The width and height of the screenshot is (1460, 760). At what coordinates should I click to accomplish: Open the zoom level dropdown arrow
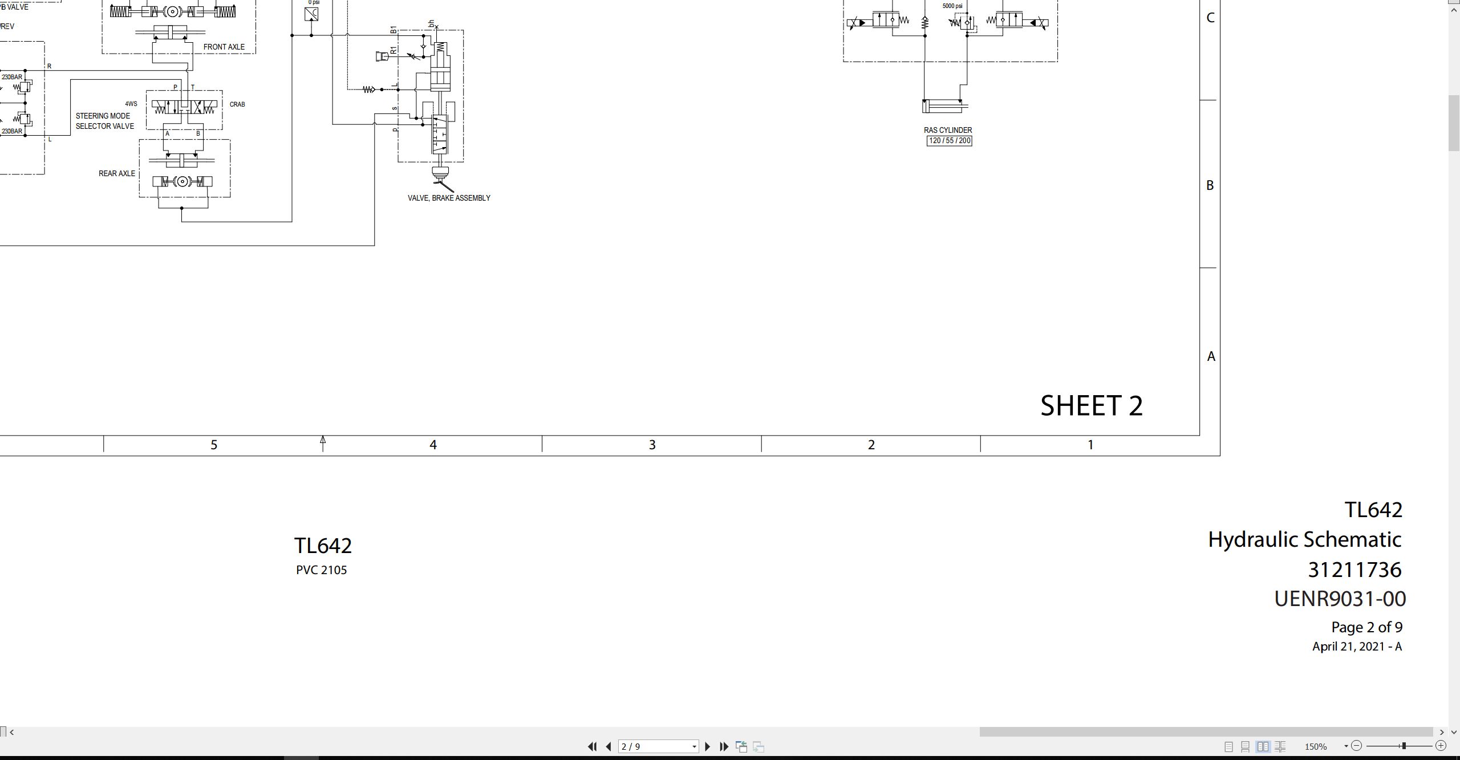[x=1346, y=746]
